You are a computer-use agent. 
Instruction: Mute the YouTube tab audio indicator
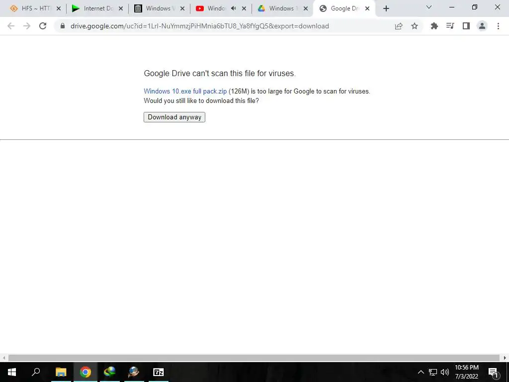pyautogui.click(x=233, y=8)
